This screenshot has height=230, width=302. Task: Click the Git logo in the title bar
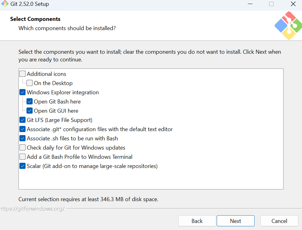tap(5, 4)
